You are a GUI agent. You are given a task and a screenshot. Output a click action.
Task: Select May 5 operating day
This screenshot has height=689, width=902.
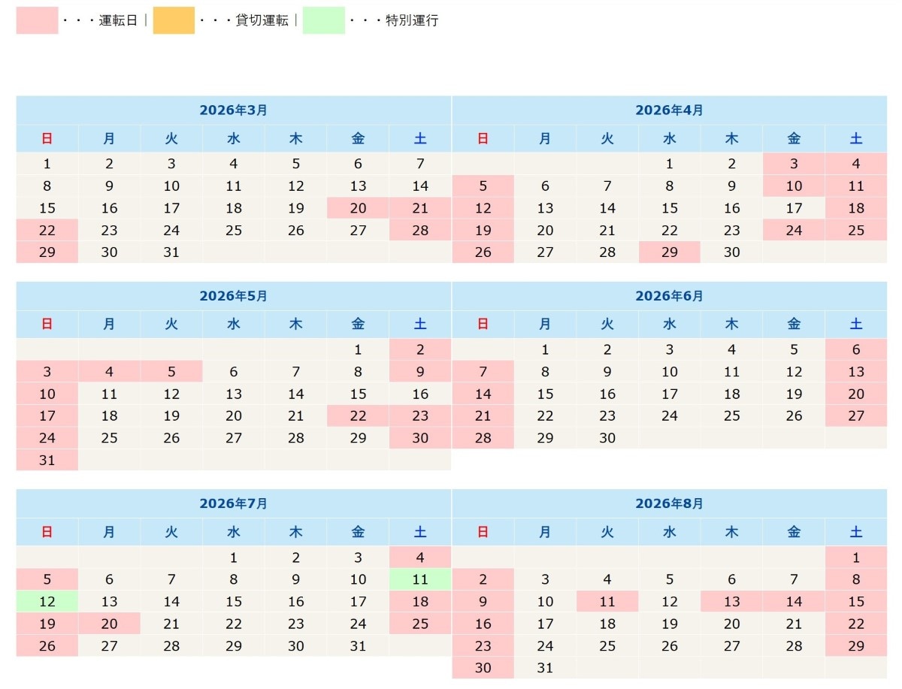click(x=171, y=372)
